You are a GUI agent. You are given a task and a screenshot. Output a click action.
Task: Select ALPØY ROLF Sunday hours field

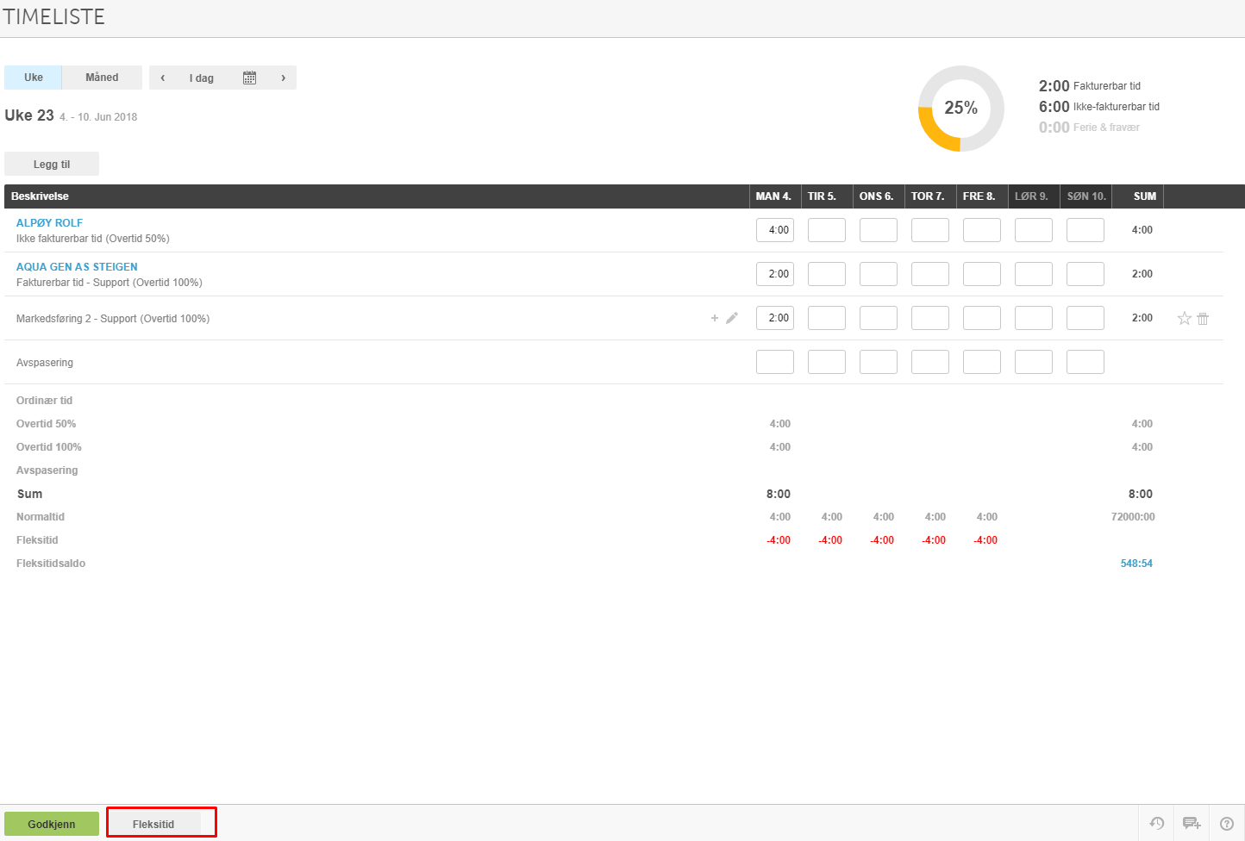1085,230
